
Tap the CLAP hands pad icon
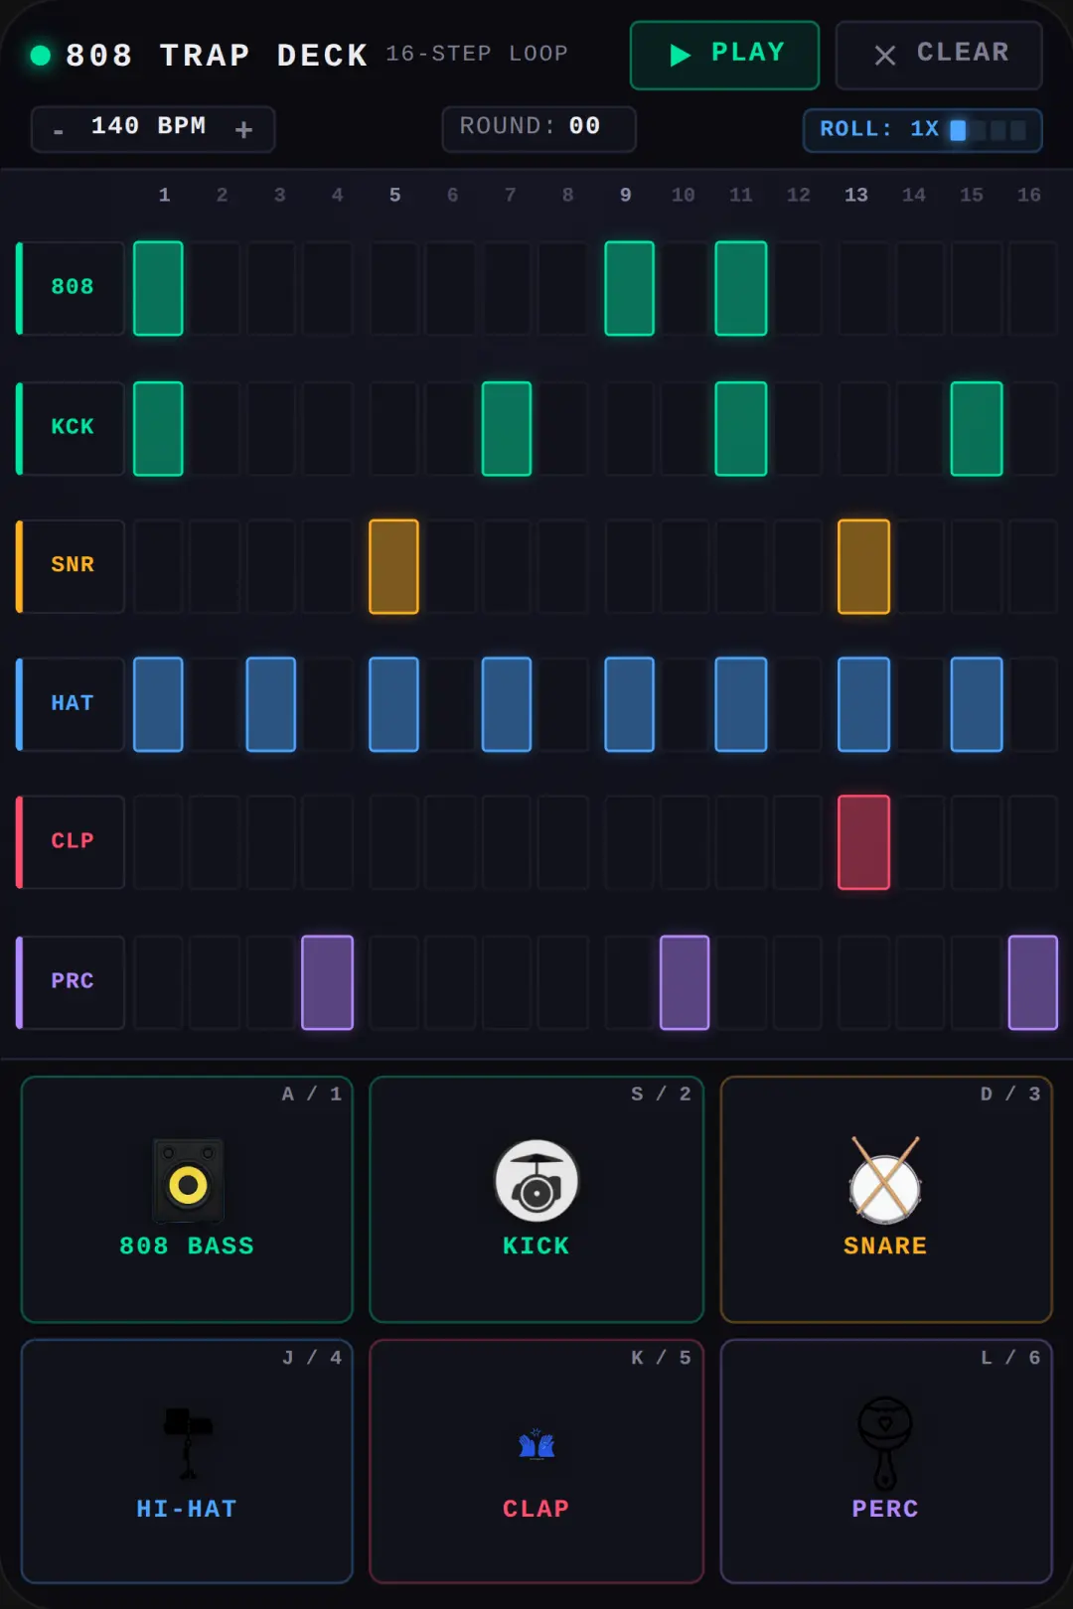(x=536, y=1443)
